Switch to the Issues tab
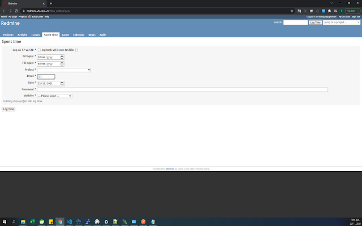The height and width of the screenshot is (226, 362). click(x=36, y=35)
